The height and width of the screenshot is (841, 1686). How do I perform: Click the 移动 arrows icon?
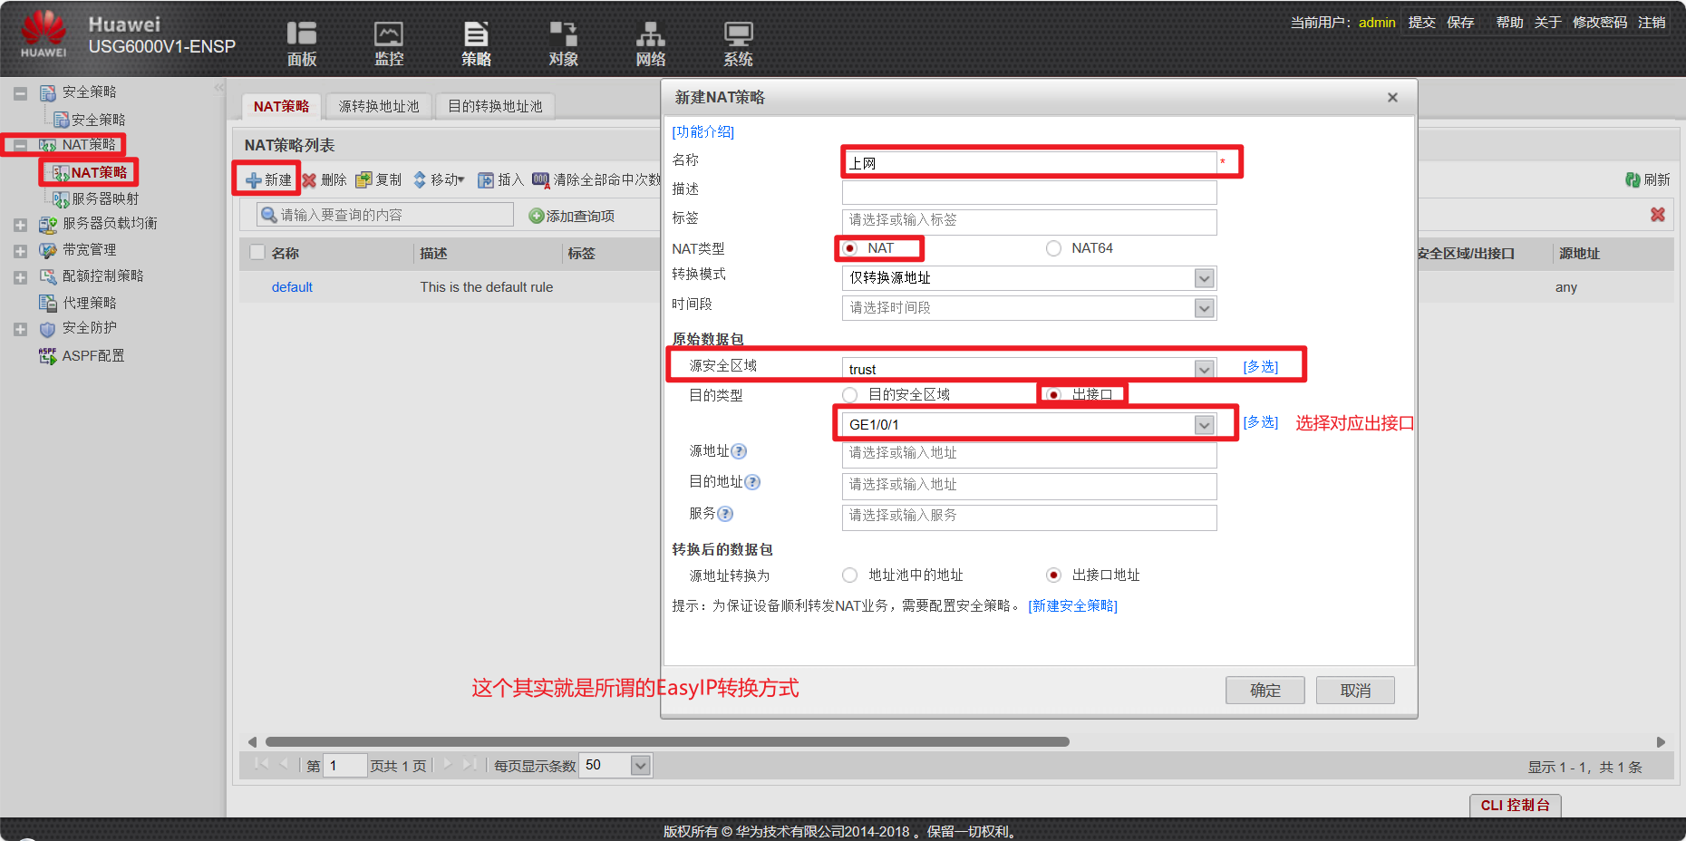[x=420, y=180]
